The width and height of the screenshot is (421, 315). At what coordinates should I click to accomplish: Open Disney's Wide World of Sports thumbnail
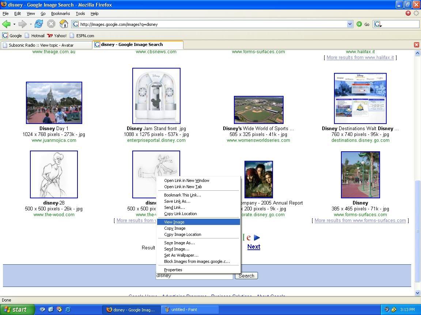tap(259, 110)
